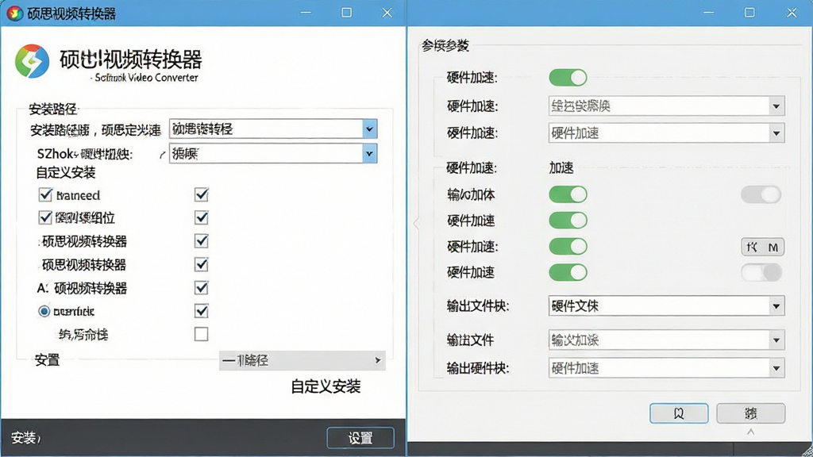Open the dropdown next to the SZhok label
The image size is (813, 457).
273,153
